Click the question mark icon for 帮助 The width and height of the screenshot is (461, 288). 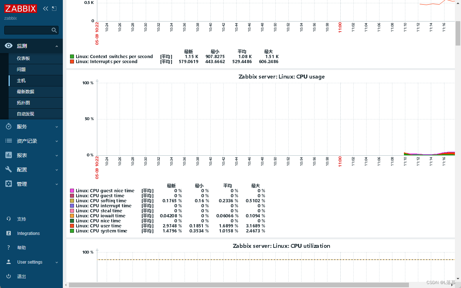(x=9, y=247)
